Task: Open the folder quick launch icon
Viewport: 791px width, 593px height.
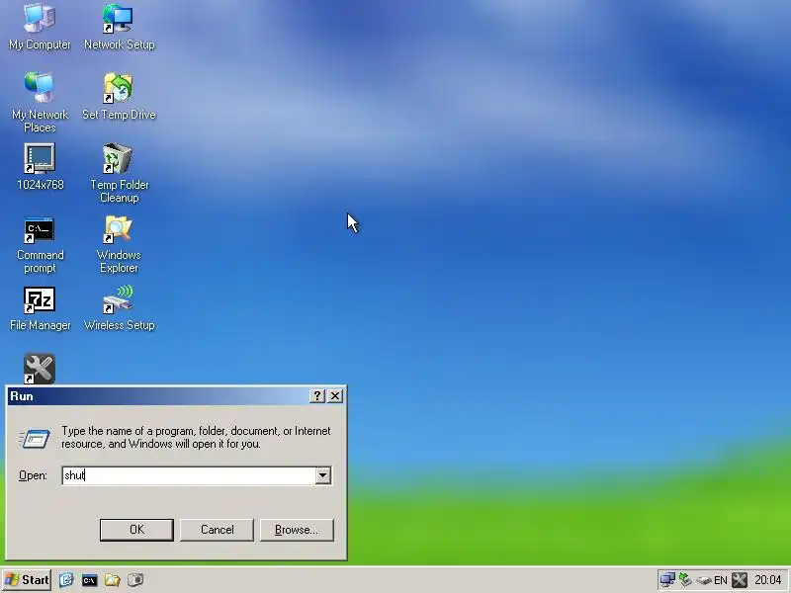Action: click(112, 580)
